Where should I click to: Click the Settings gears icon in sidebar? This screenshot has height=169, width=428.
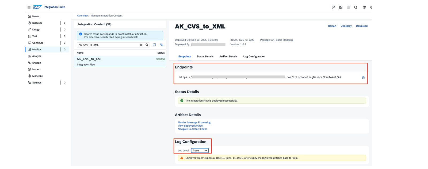(x=29, y=83)
